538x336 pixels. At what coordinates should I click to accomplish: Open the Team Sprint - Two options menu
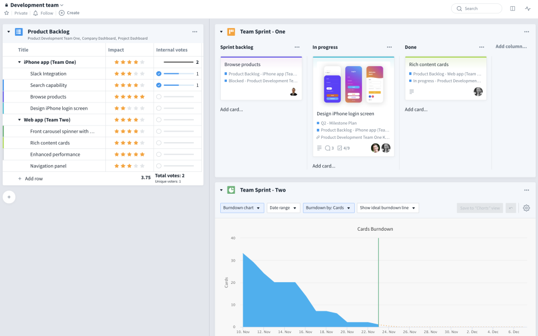click(526, 190)
